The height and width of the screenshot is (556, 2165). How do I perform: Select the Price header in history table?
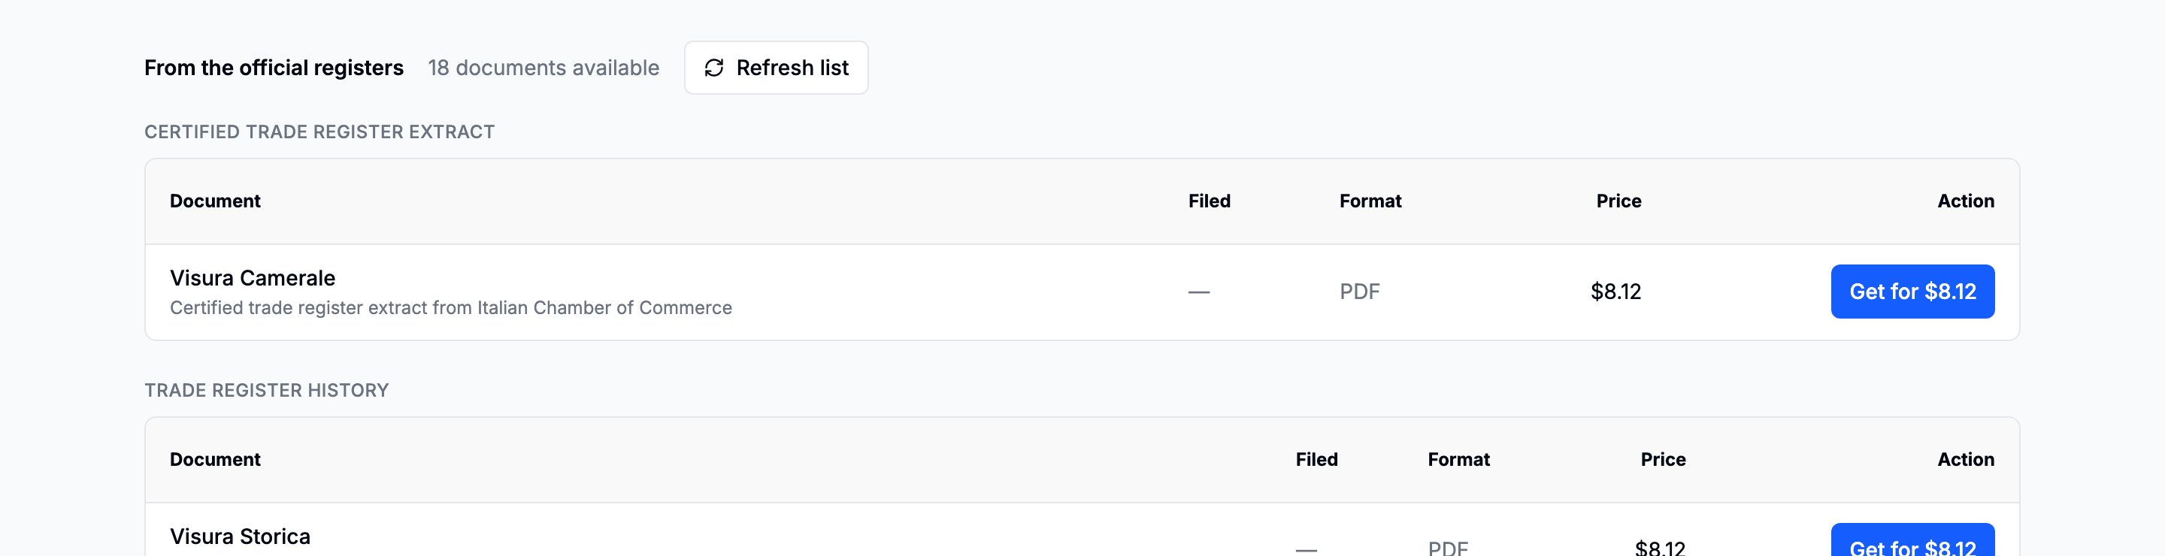1662,459
